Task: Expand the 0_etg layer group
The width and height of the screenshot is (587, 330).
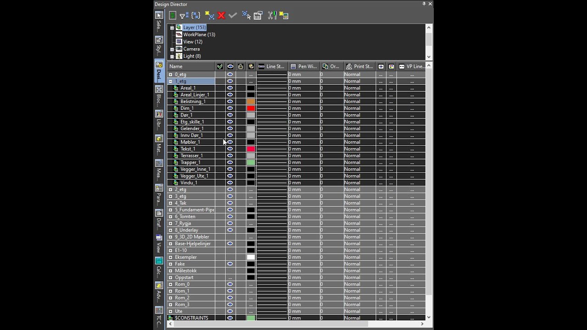Action: pyautogui.click(x=171, y=74)
